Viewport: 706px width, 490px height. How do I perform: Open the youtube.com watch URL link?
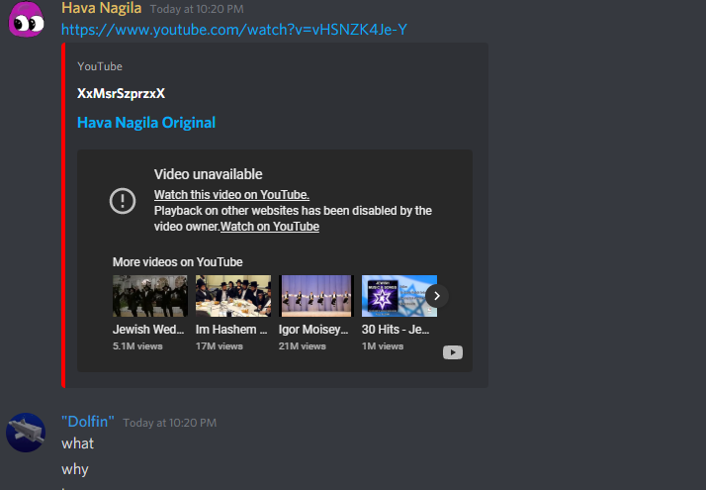point(234,30)
